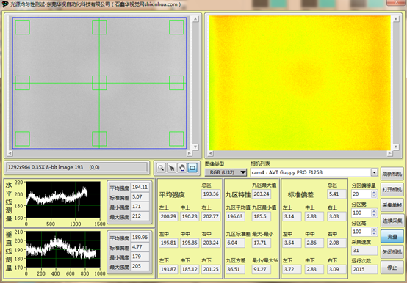Click the horizontal line 平均强度 value 194.11

click(x=140, y=187)
